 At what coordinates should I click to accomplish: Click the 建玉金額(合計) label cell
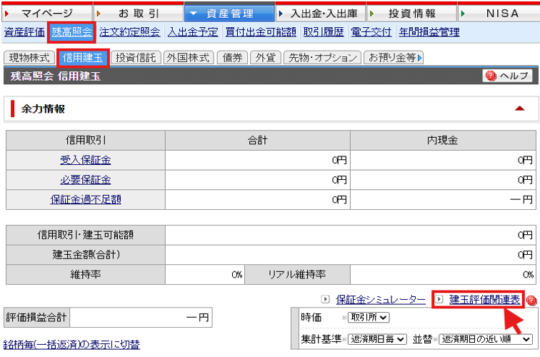(86, 255)
